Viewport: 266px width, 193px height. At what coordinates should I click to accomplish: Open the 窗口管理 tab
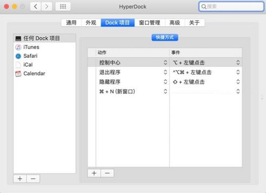tap(150, 23)
